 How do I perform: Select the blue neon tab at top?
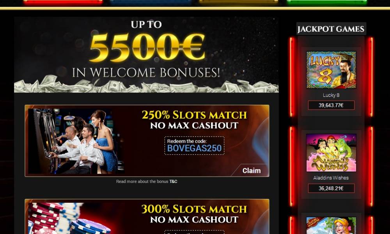(x=151, y=2)
